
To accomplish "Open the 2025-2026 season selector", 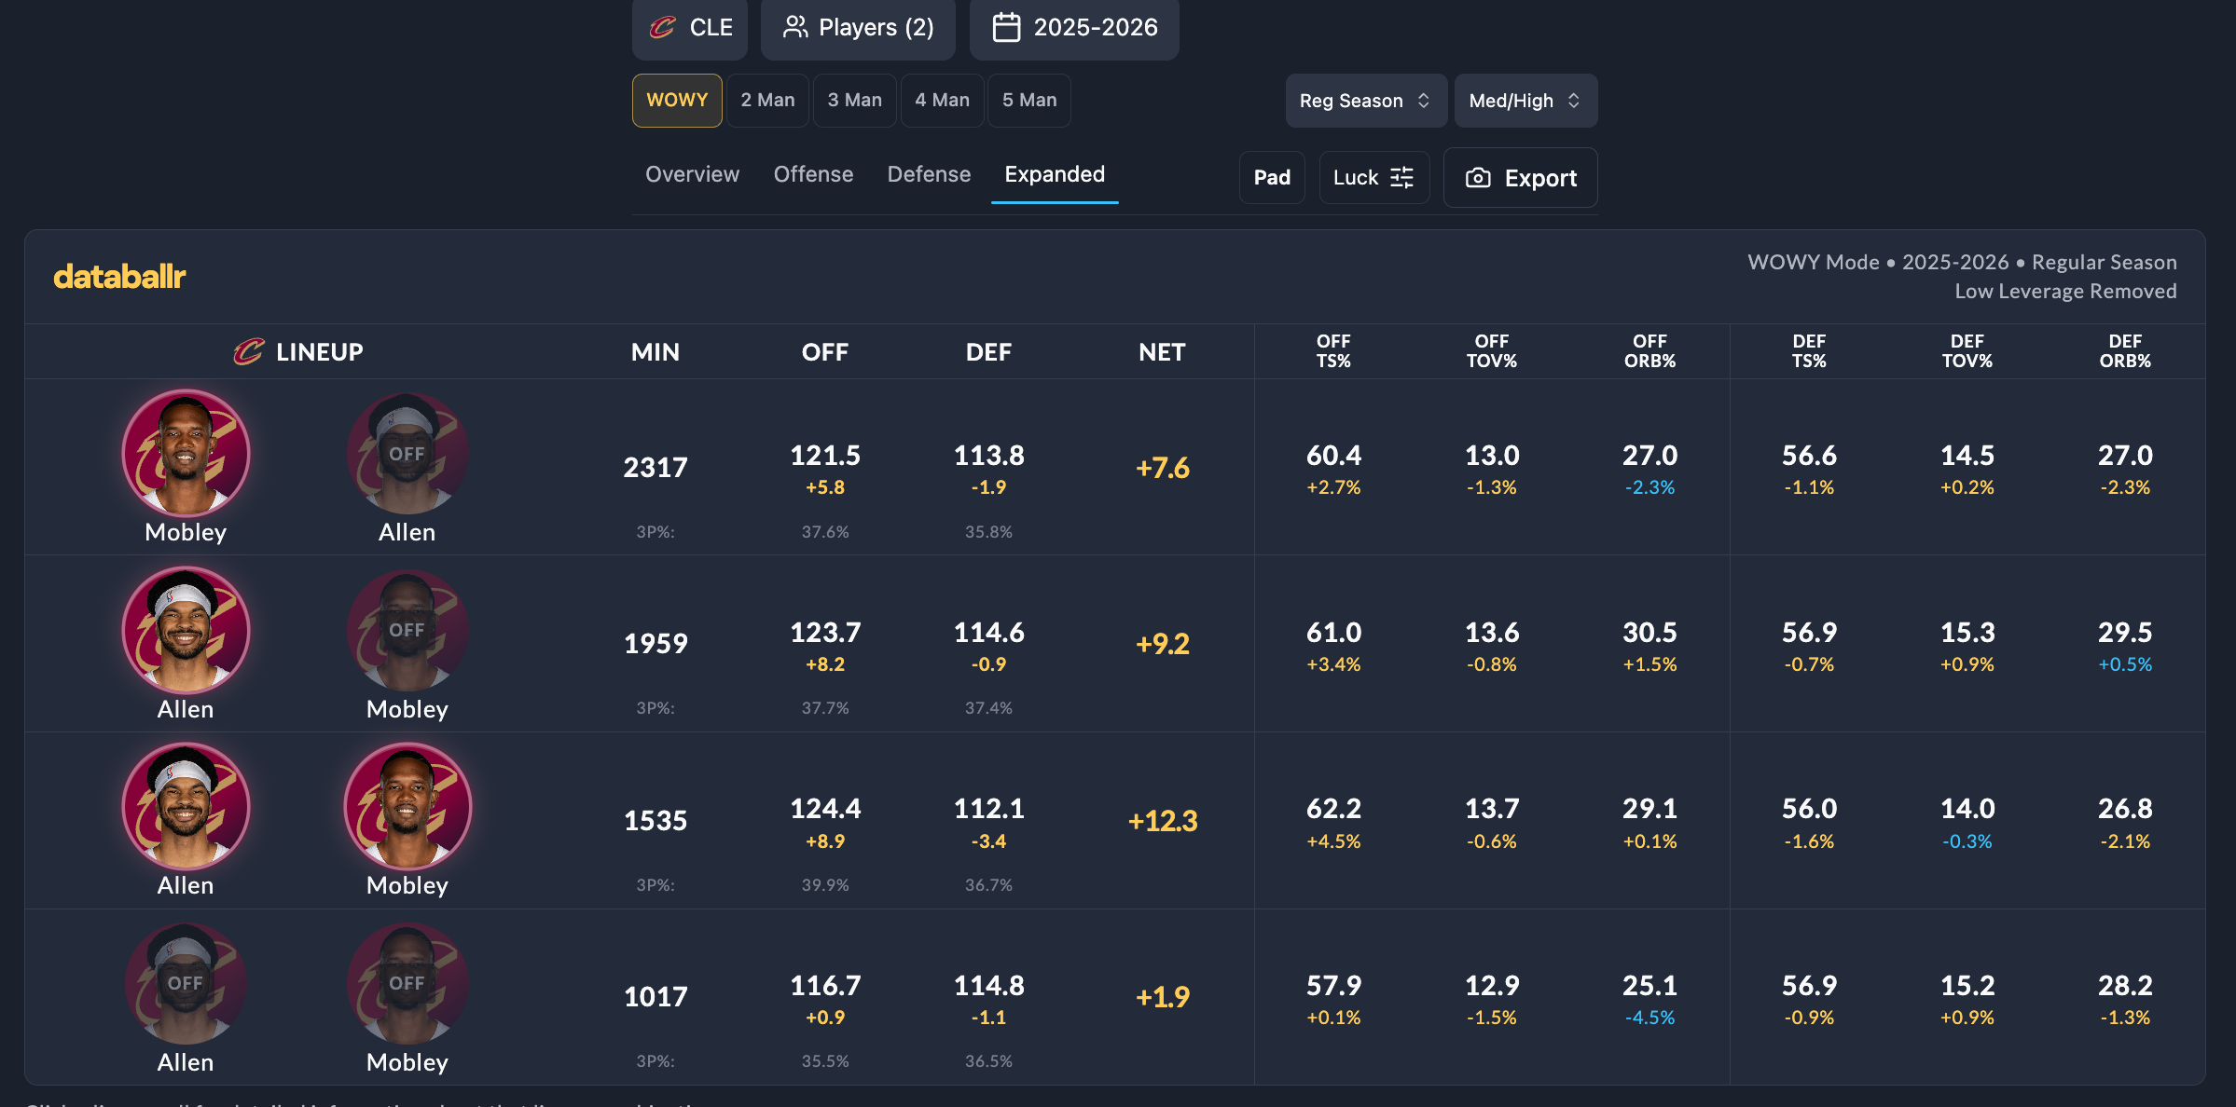I will tap(1074, 28).
